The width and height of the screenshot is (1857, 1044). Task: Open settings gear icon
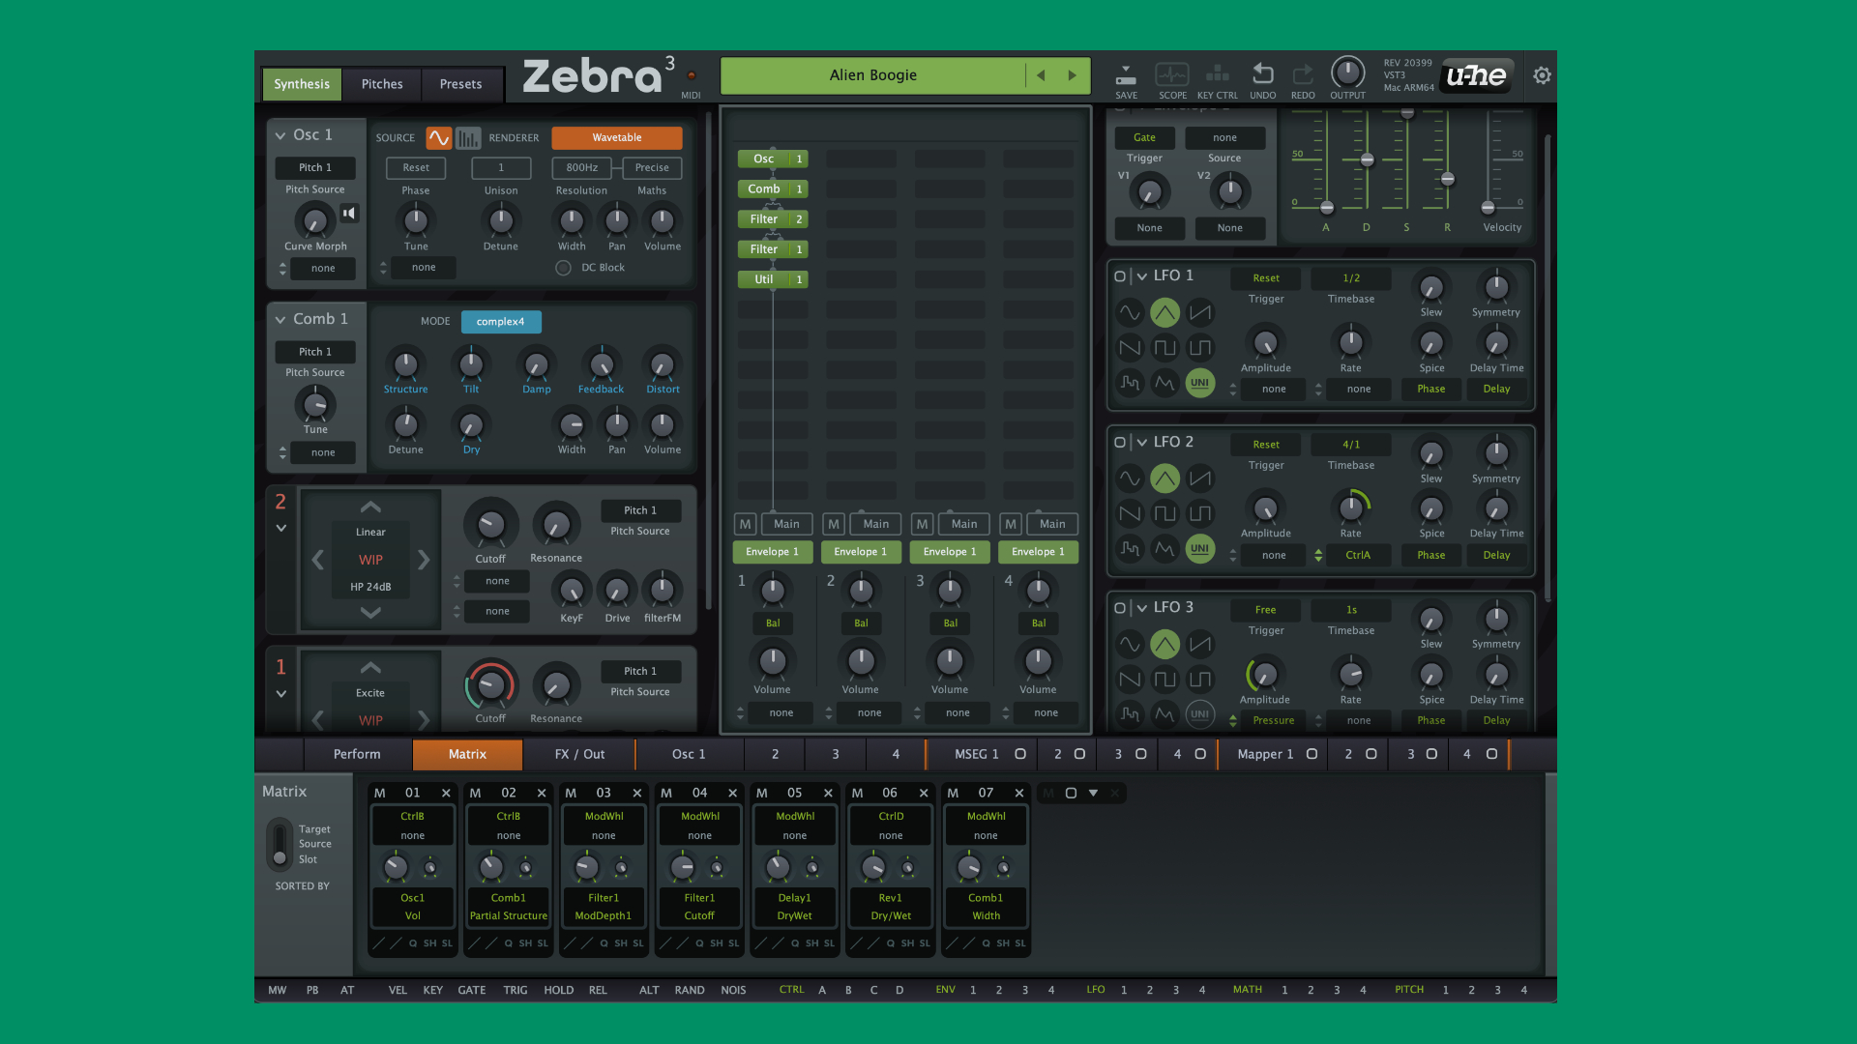[x=1542, y=75]
